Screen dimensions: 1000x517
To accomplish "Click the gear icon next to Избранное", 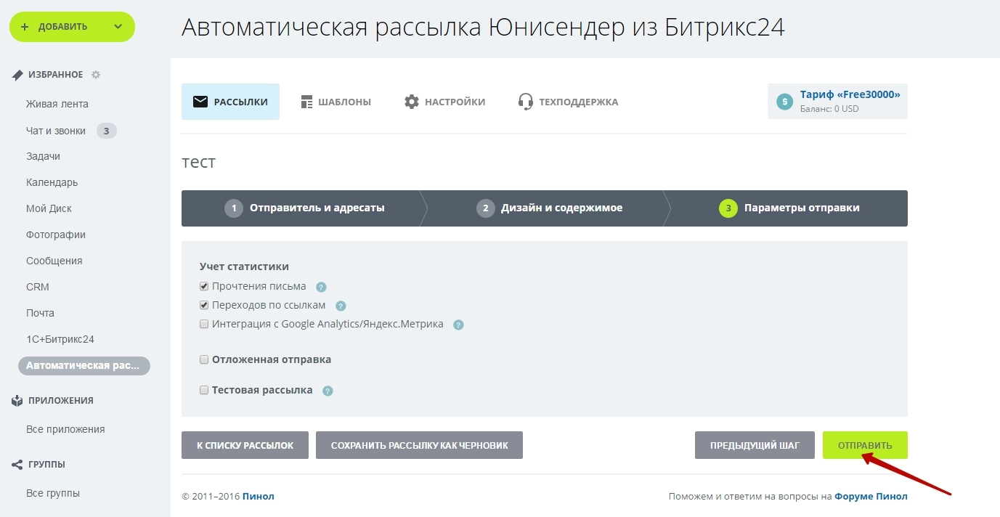I will (96, 75).
